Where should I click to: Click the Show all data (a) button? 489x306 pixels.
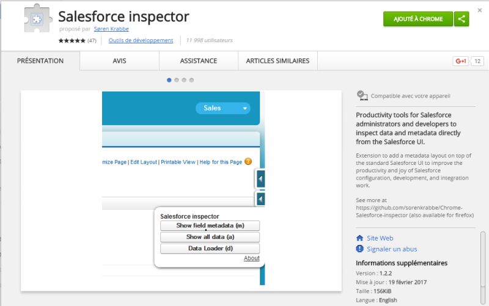coord(210,237)
